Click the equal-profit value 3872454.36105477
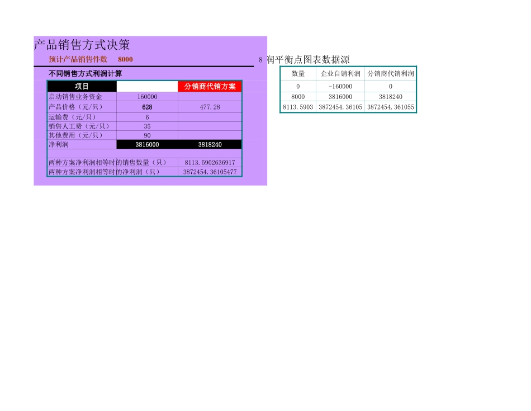Image resolution: width=531 pixels, height=411 pixels. point(209,171)
